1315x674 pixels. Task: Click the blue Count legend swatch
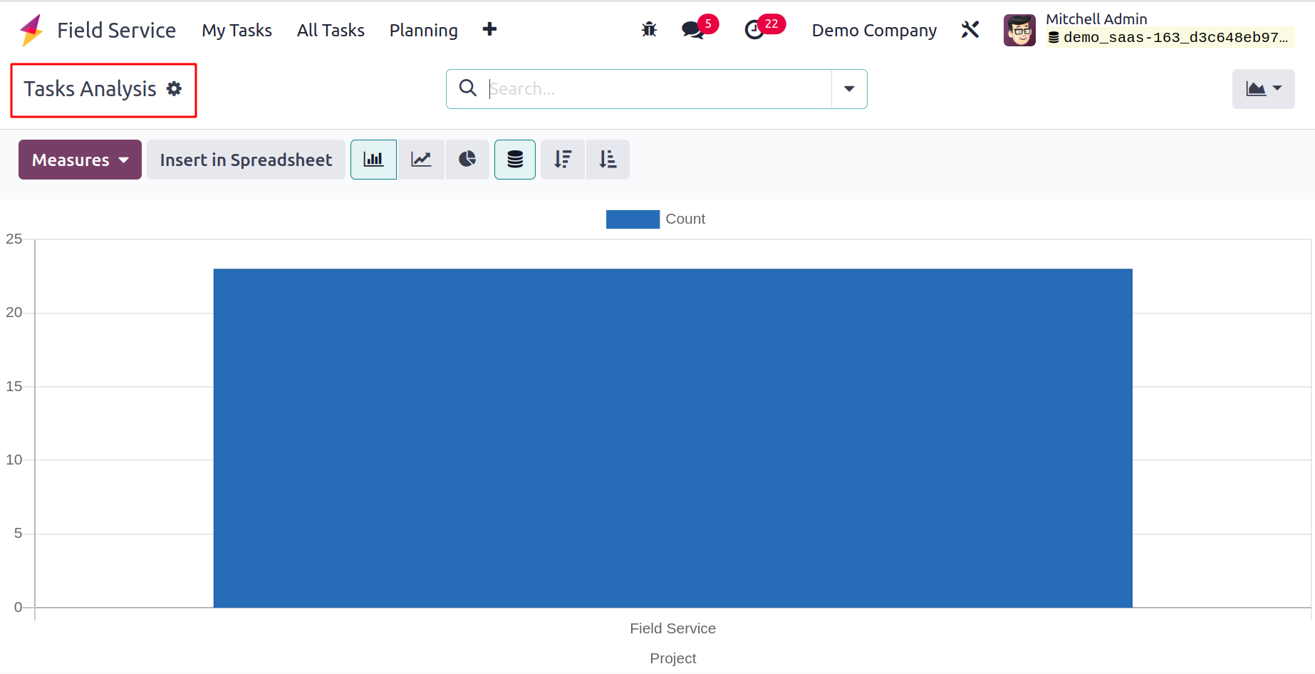coord(633,219)
